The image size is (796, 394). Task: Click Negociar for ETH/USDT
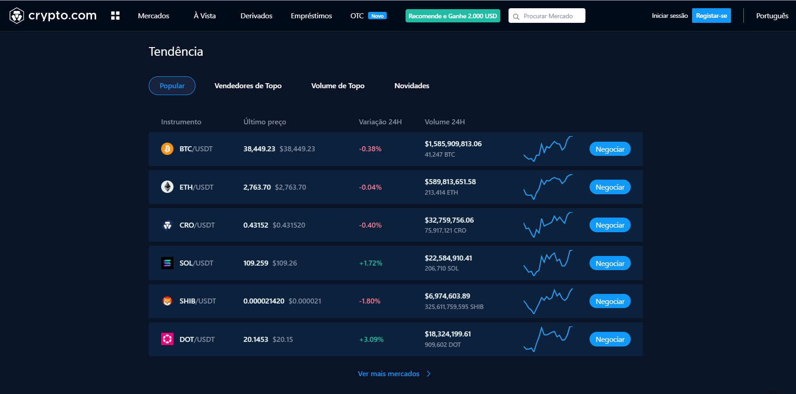[610, 187]
